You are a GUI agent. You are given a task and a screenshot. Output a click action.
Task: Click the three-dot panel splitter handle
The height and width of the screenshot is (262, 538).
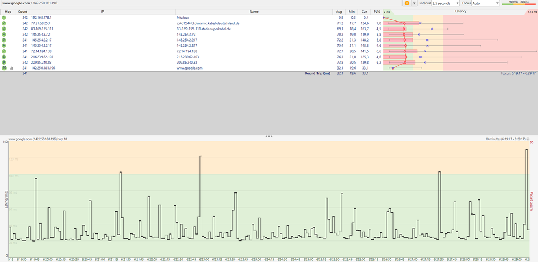[x=269, y=136]
